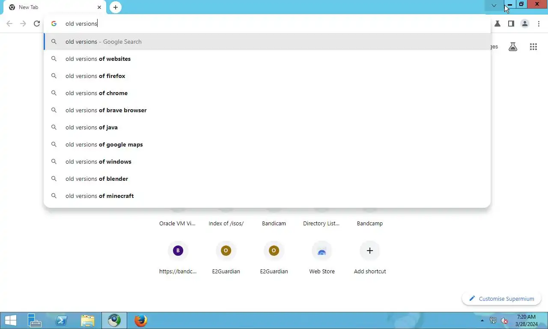Close the New Tab tab
Image resolution: width=548 pixels, height=329 pixels.
point(99,7)
